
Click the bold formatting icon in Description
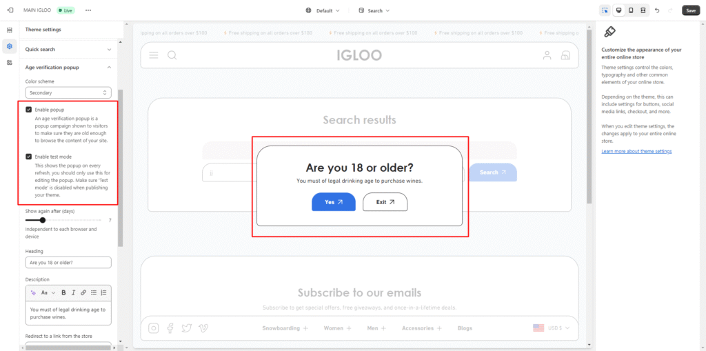coord(63,292)
